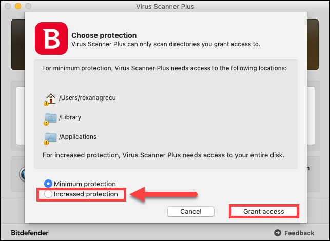The image size is (330, 241).
Task: Click the /Library path entry
Action: (x=70, y=117)
